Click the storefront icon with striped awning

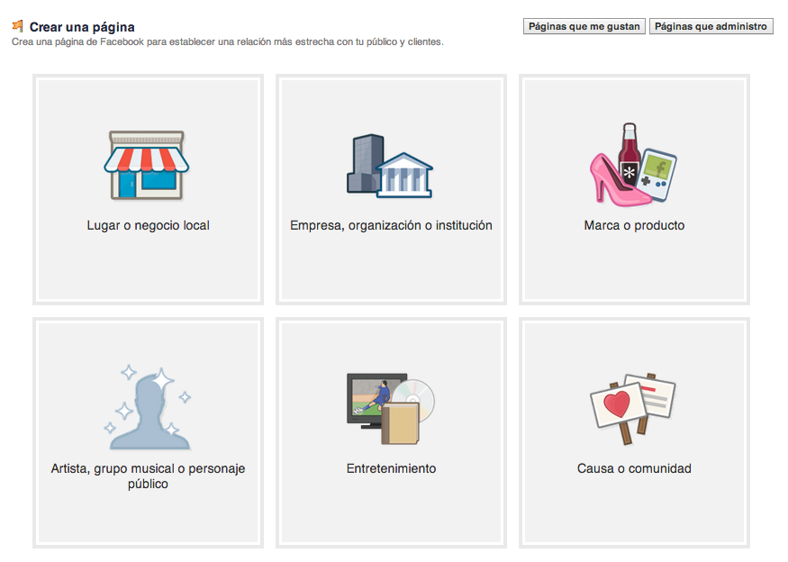click(x=146, y=165)
